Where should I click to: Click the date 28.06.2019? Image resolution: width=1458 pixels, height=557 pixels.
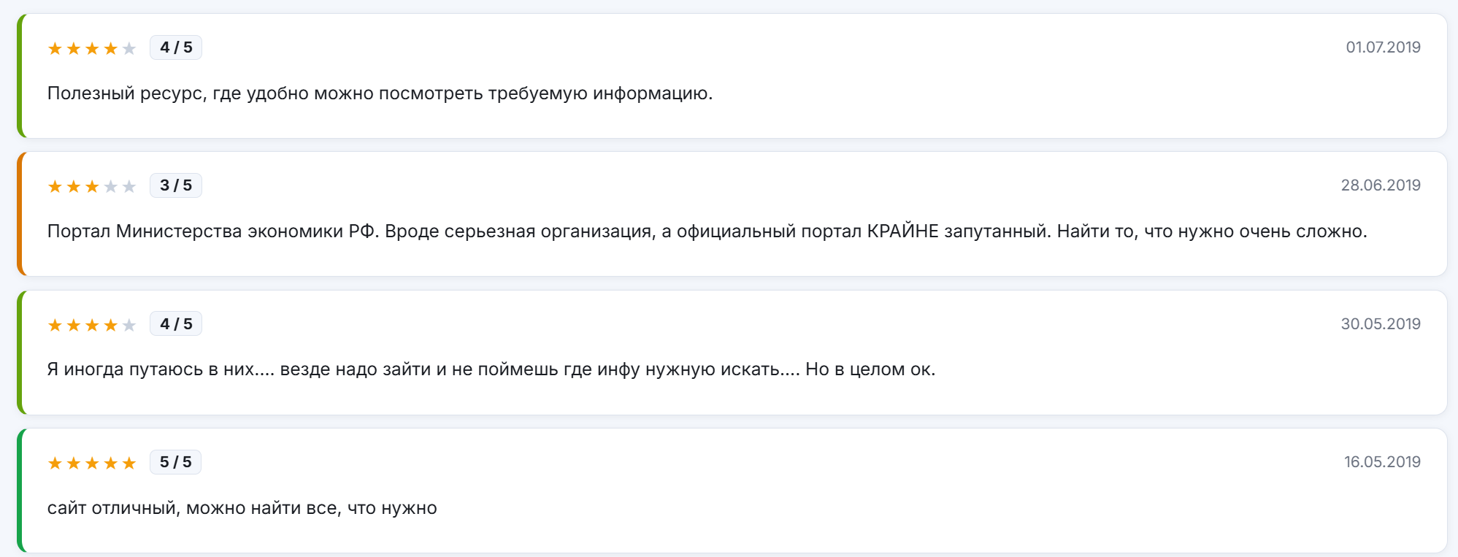[x=1381, y=185]
